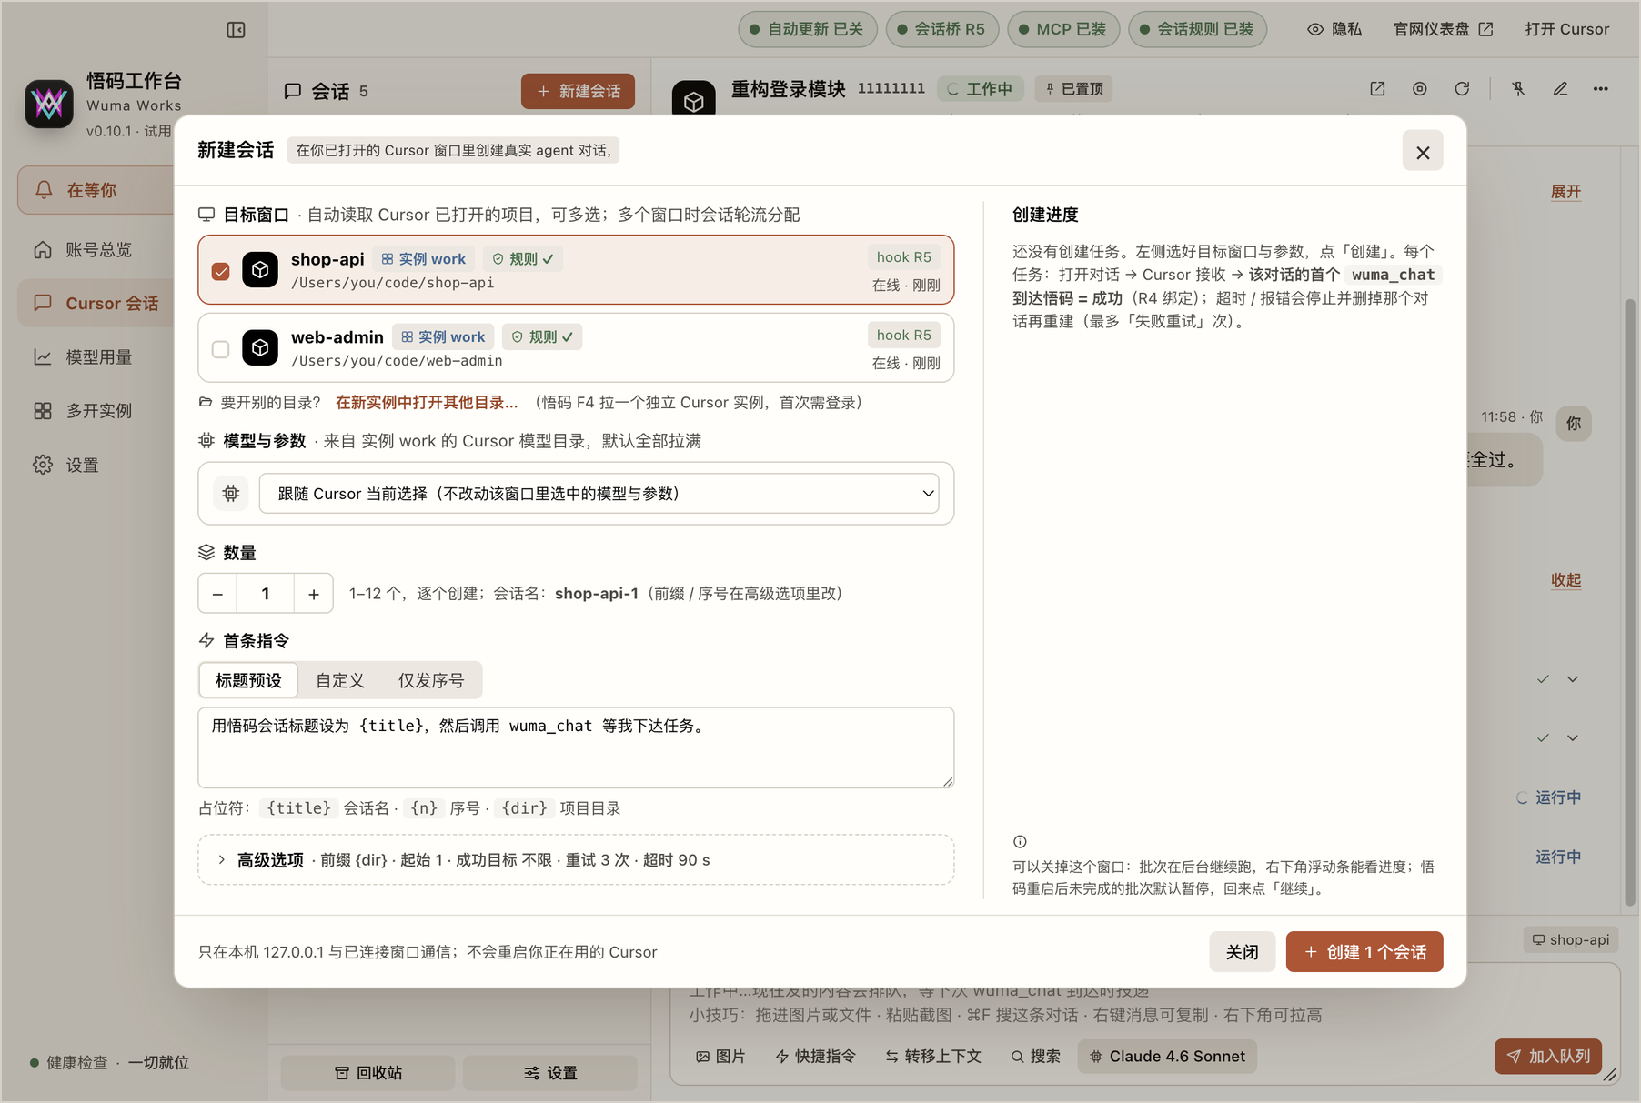Click the 会话桥 R5 status pill
1641x1103 pixels.
(941, 29)
